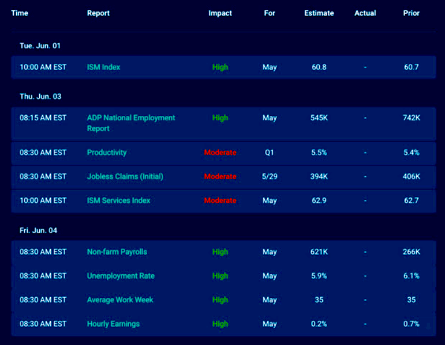Sort by the Impact column header
The height and width of the screenshot is (345, 445).
[220, 13]
